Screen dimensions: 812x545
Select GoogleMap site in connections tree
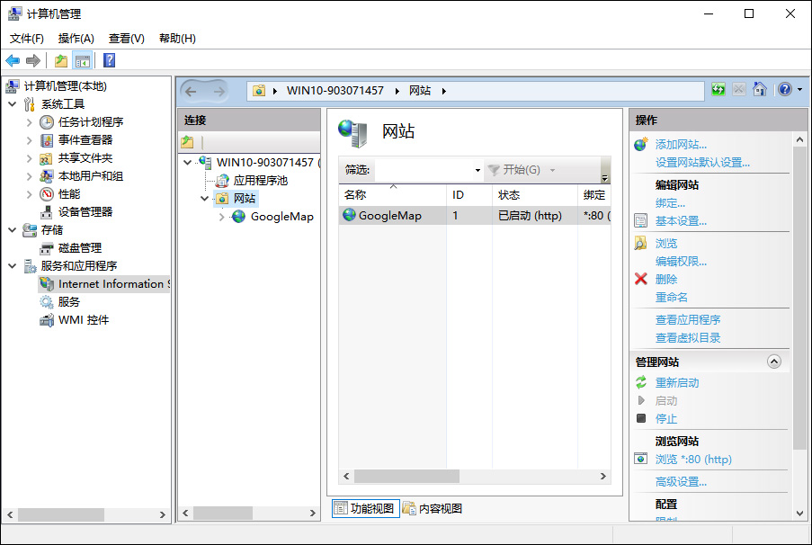click(281, 217)
